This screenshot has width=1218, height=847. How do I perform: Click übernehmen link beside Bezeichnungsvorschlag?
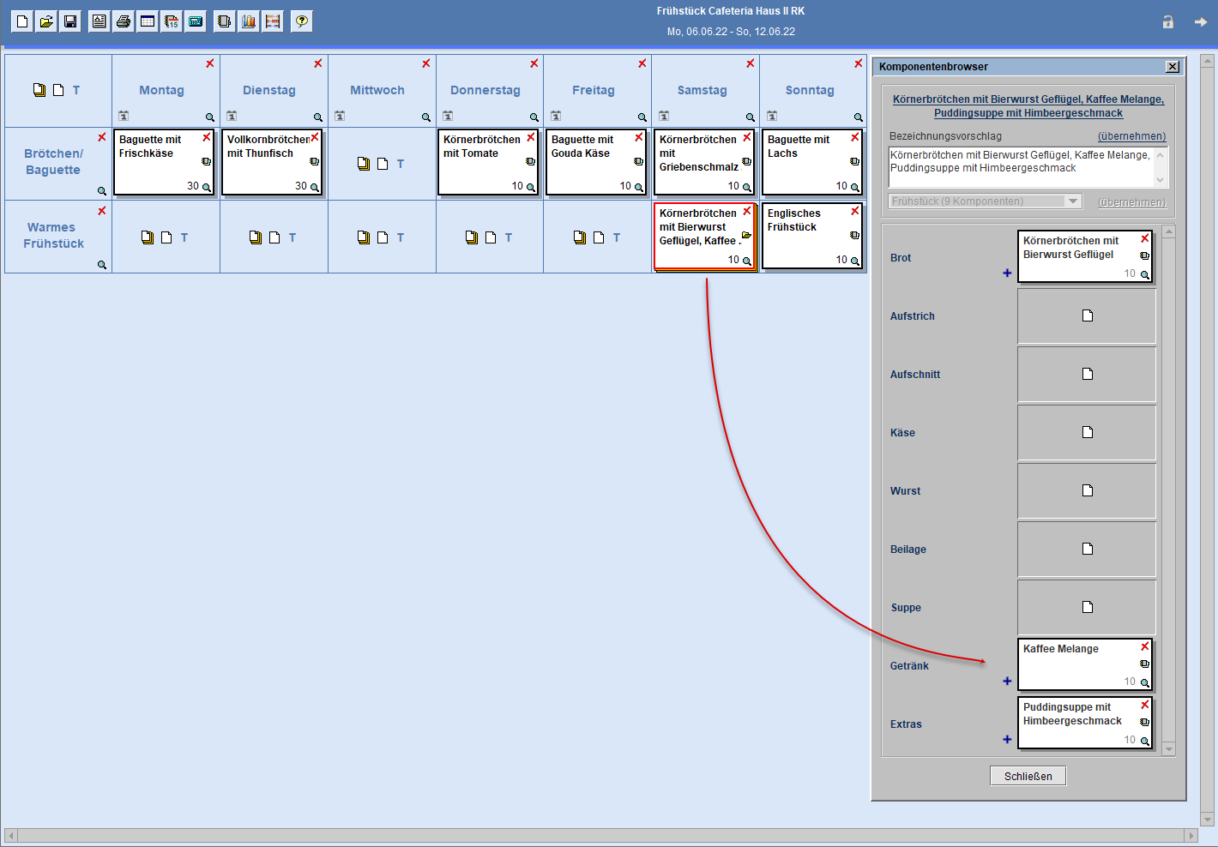1131,136
